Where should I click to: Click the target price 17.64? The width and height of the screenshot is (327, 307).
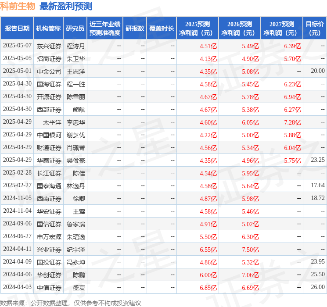(x=318, y=185)
